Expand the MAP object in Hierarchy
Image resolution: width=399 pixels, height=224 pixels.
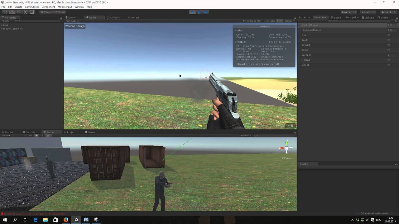[2, 25]
